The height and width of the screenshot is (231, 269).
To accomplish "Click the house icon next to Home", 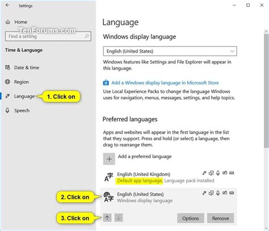I will pyautogui.click(x=8, y=22).
